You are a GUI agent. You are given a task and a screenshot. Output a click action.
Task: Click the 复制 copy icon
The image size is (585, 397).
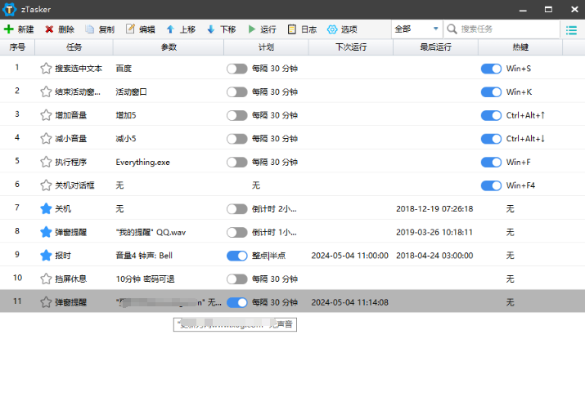tap(90, 29)
